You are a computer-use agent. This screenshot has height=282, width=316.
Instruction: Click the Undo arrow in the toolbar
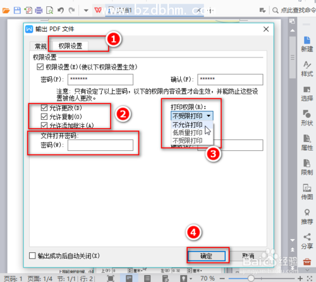(x=61, y=10)
